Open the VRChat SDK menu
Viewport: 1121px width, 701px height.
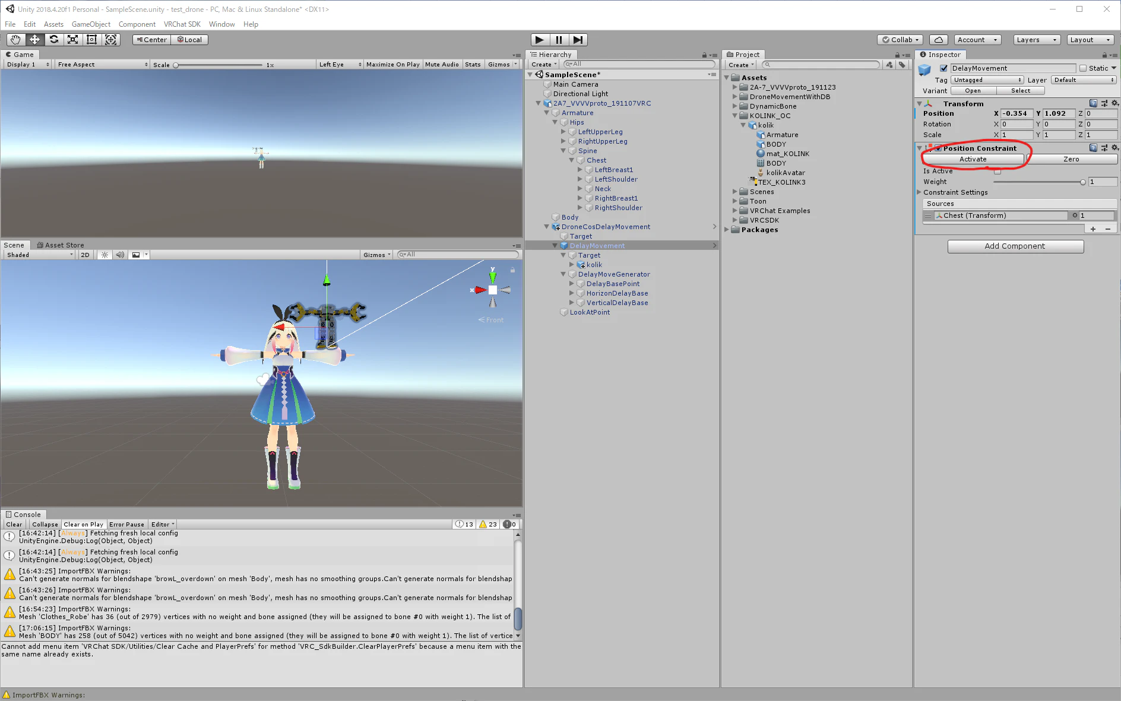182,24
